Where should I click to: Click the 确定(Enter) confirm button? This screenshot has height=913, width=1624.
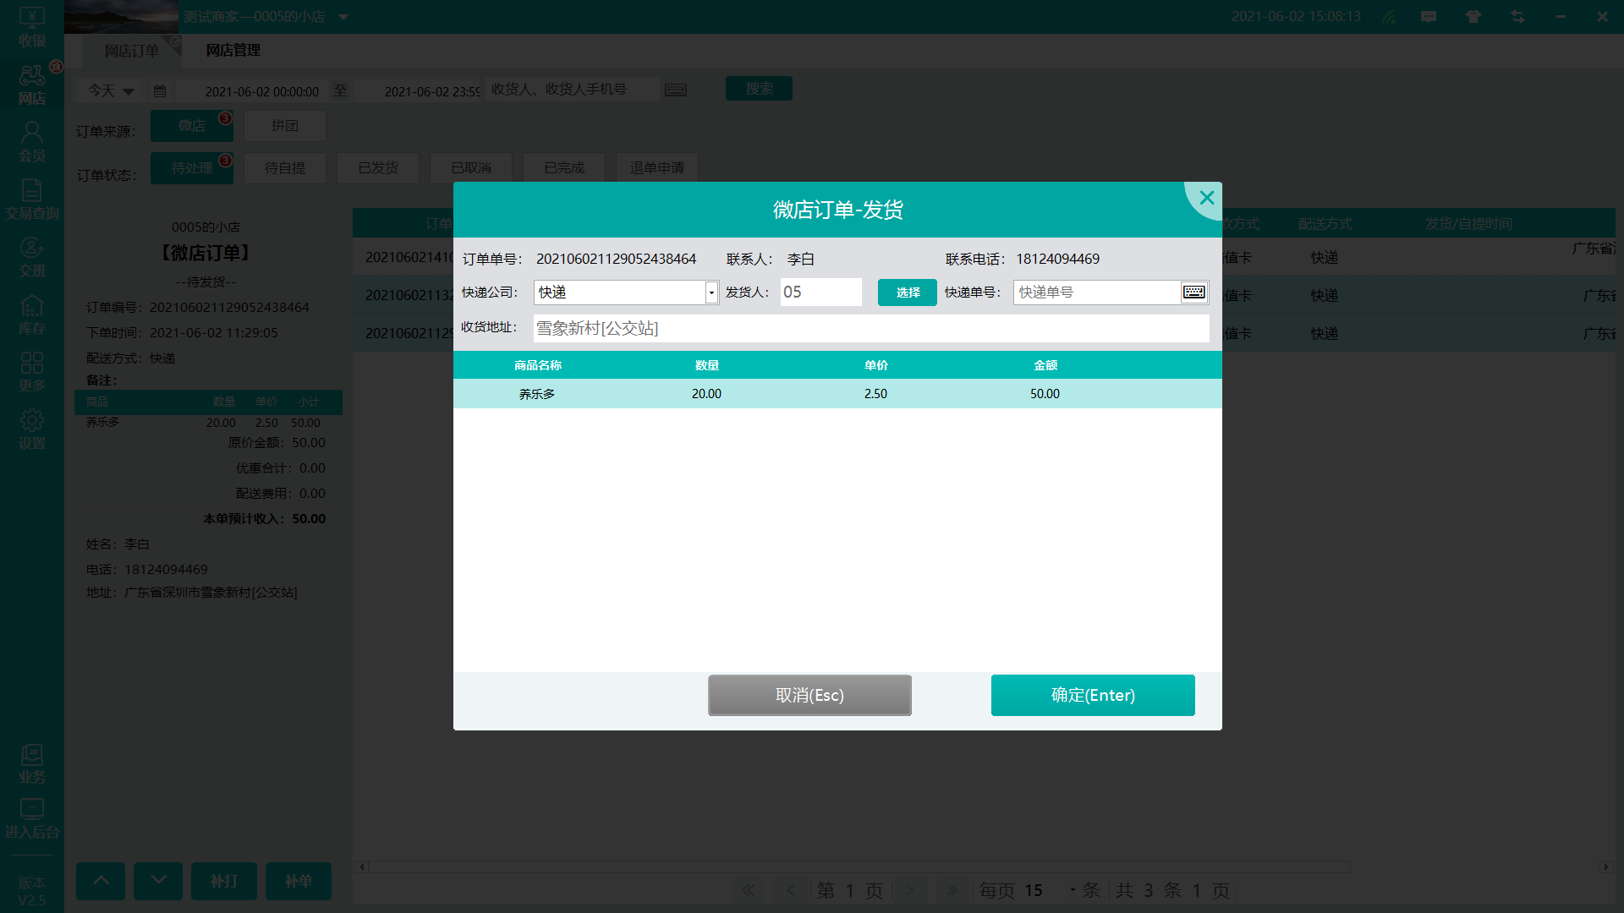[x=1093, y=695]
